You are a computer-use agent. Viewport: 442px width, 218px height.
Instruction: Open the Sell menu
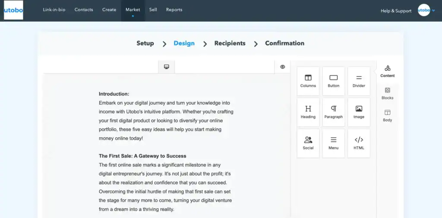153,9
